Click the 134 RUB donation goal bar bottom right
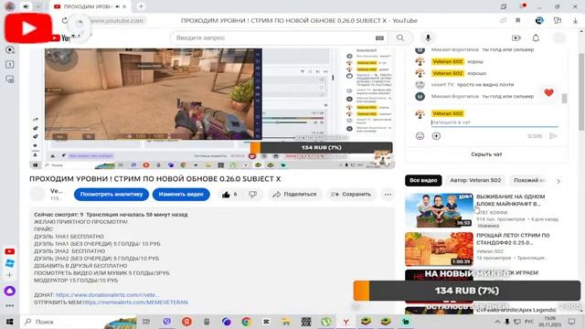585x329 pixels. pos(467,291)
